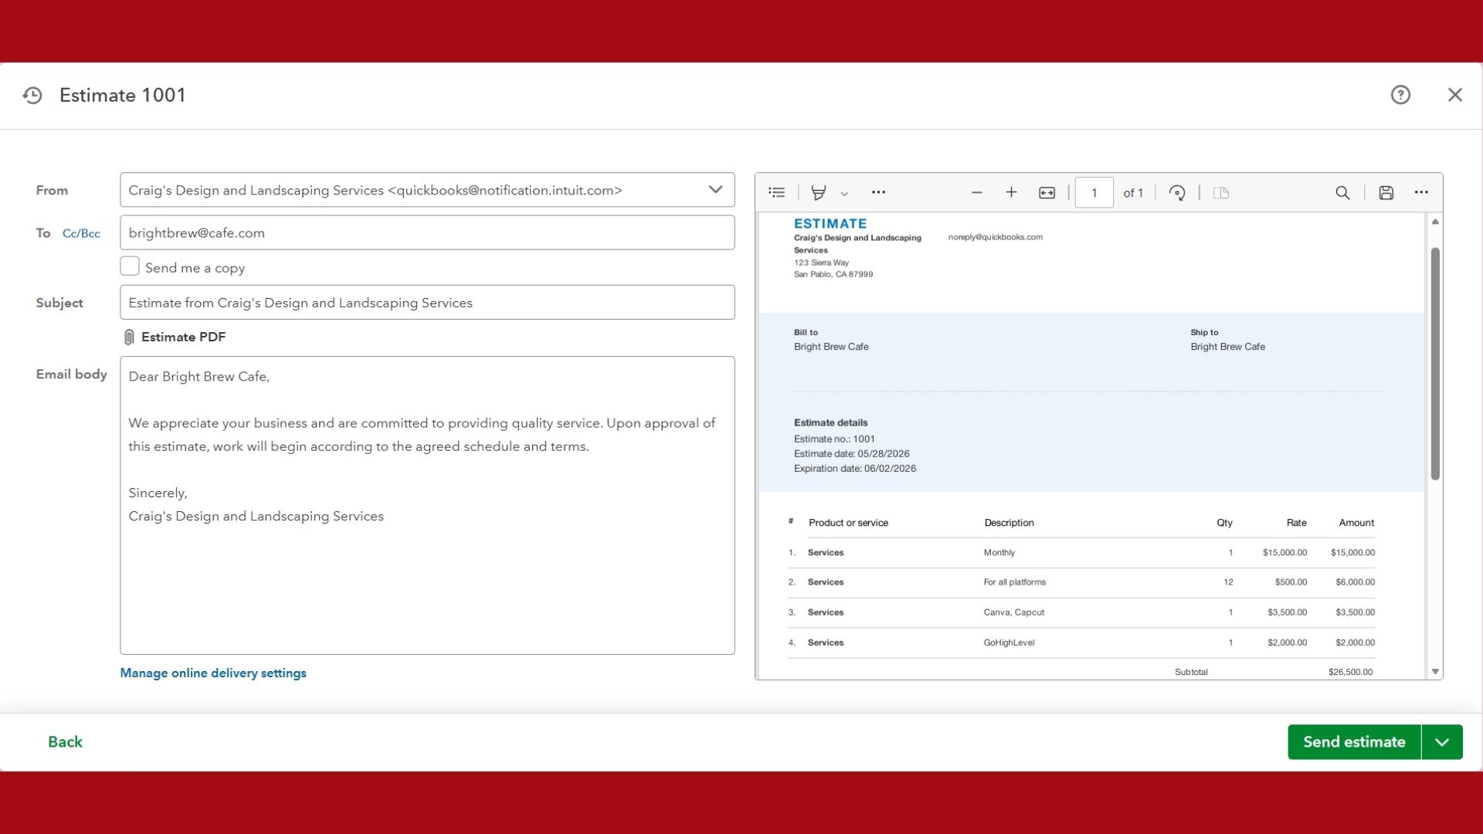Viewport: 1483px width, 834px height.
Task: Save the estimate PDF
Action: tap(1386, 192)
